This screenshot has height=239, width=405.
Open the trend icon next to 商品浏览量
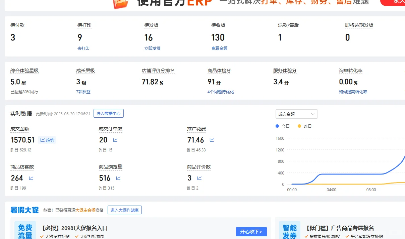click(x=118, y=178)
